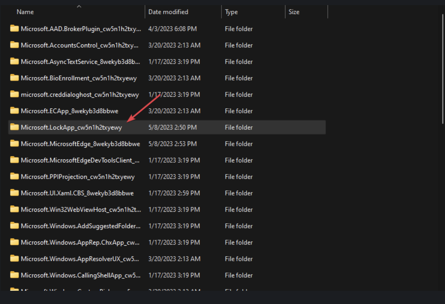Viewport: 445px width, 304px height.
Task: Select the Microsoft.Windows.CallingShellApp folder icon
Action: [x=14, y=275]
